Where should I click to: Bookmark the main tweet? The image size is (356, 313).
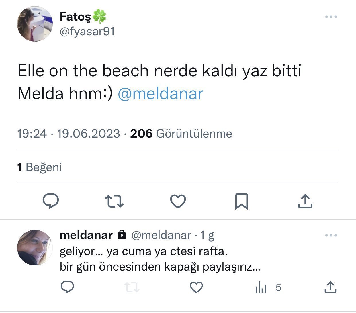click(x=241, y=201)
